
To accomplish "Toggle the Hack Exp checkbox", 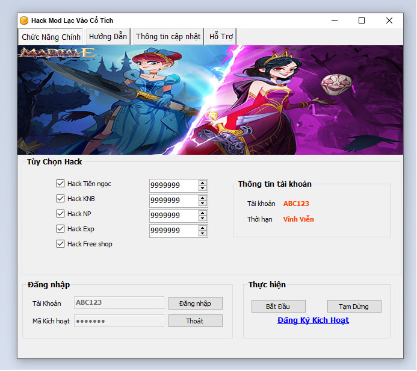I will coord(60,229).
